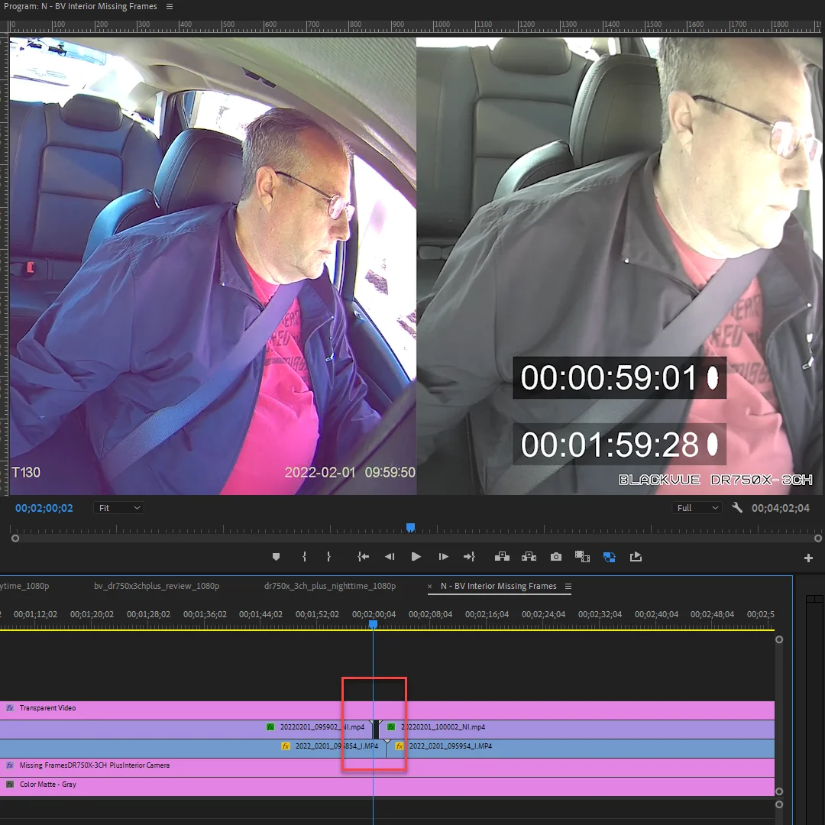Click fx badge on Missing Frames title clip
The height and width of the screenshot is (825, 825).
point(10,765)
